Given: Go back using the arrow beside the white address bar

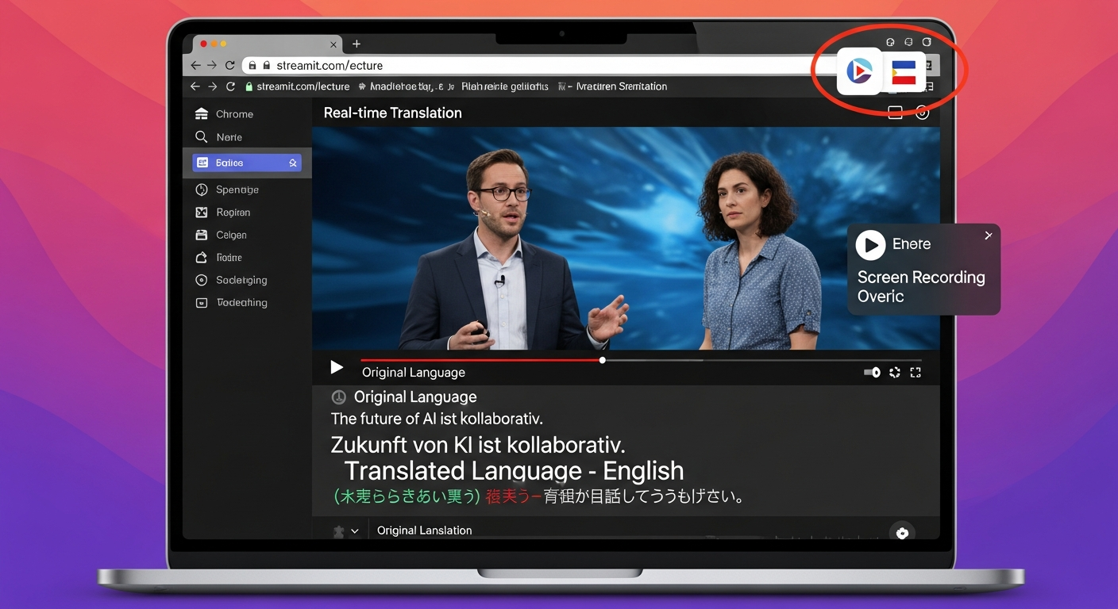Looking at the screenshot, I should [x=196, y=66].
